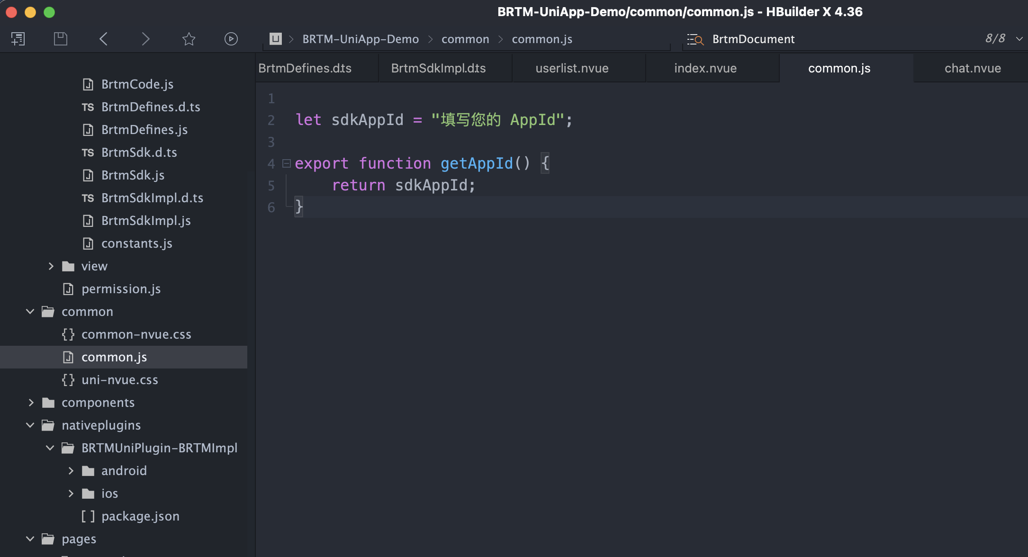Collapse the BRTMUniPlugin-BRTMImpl folder chevron
The height and width of the screenshot is (557, 1028).
coord(50,448)
